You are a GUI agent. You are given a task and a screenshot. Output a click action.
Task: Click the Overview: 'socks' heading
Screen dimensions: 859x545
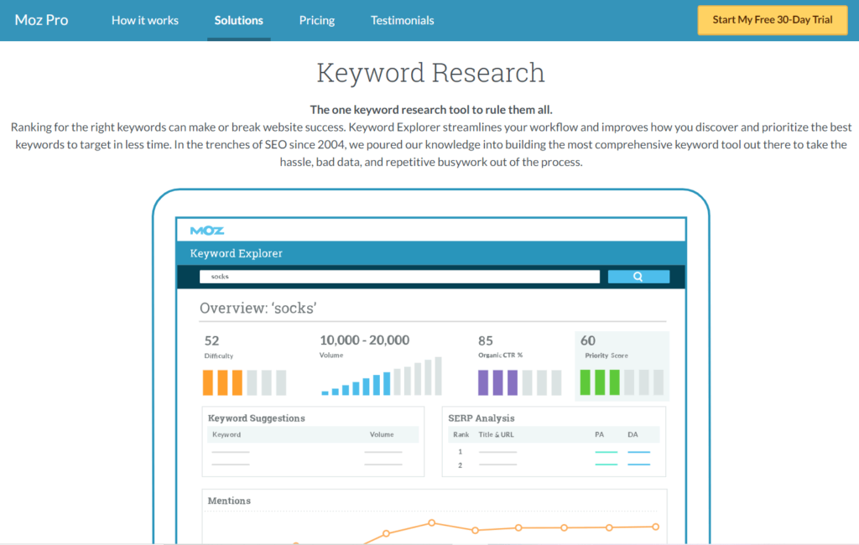point(258,308)
